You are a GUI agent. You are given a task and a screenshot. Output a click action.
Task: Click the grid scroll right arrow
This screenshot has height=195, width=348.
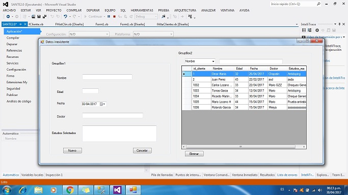[304, 147]
